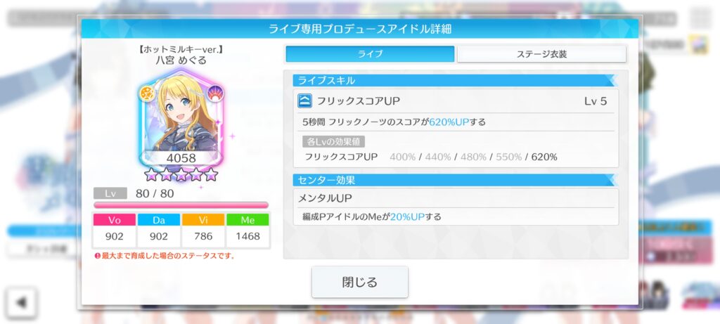Switch to the ライブ tab
This screenshot has height=324, width=720.
(x=370, y=53)
